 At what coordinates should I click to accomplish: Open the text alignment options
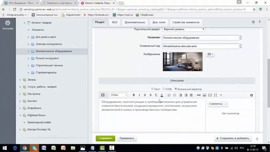click(191, 95)
